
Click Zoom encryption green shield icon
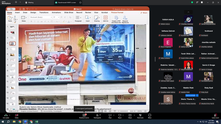[192, 2]
